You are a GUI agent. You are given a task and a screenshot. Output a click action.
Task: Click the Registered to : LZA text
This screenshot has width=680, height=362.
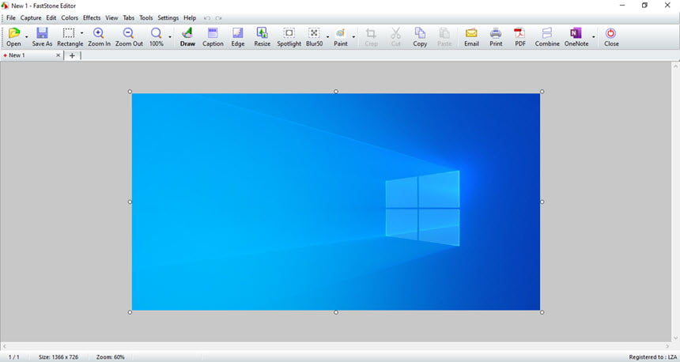[x=652, y=357]
